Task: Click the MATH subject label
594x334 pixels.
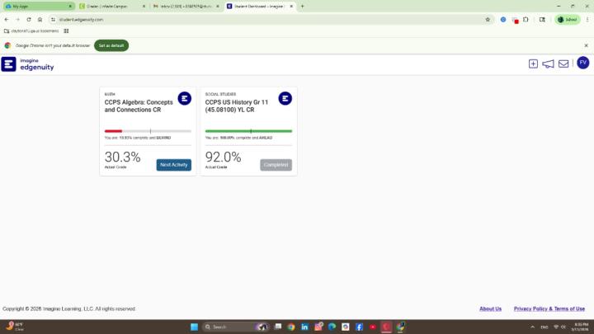Action: click(110, 94)
